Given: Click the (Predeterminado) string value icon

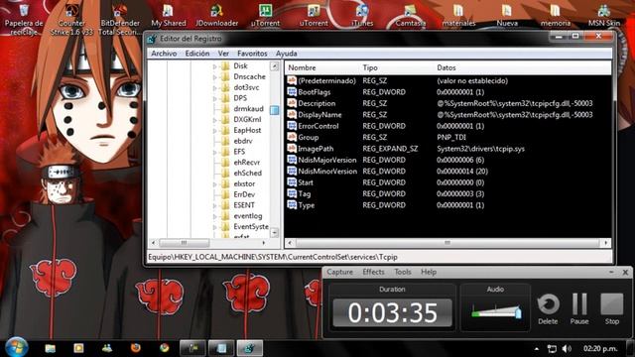Looking at the screenshot, I should [x=292, y=80].
